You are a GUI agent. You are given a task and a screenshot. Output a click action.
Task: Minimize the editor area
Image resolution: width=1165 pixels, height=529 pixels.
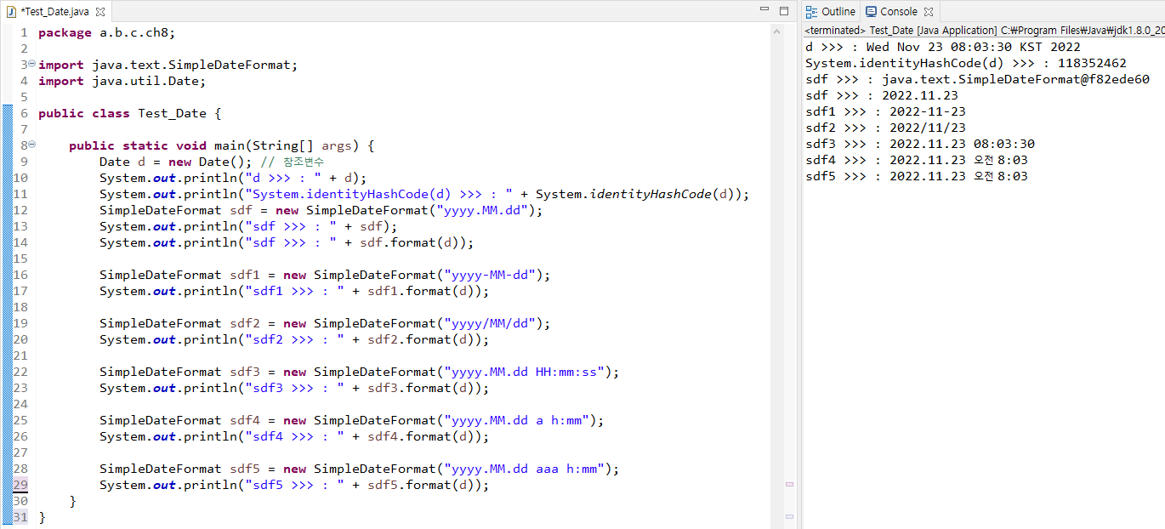click(764, 10)
